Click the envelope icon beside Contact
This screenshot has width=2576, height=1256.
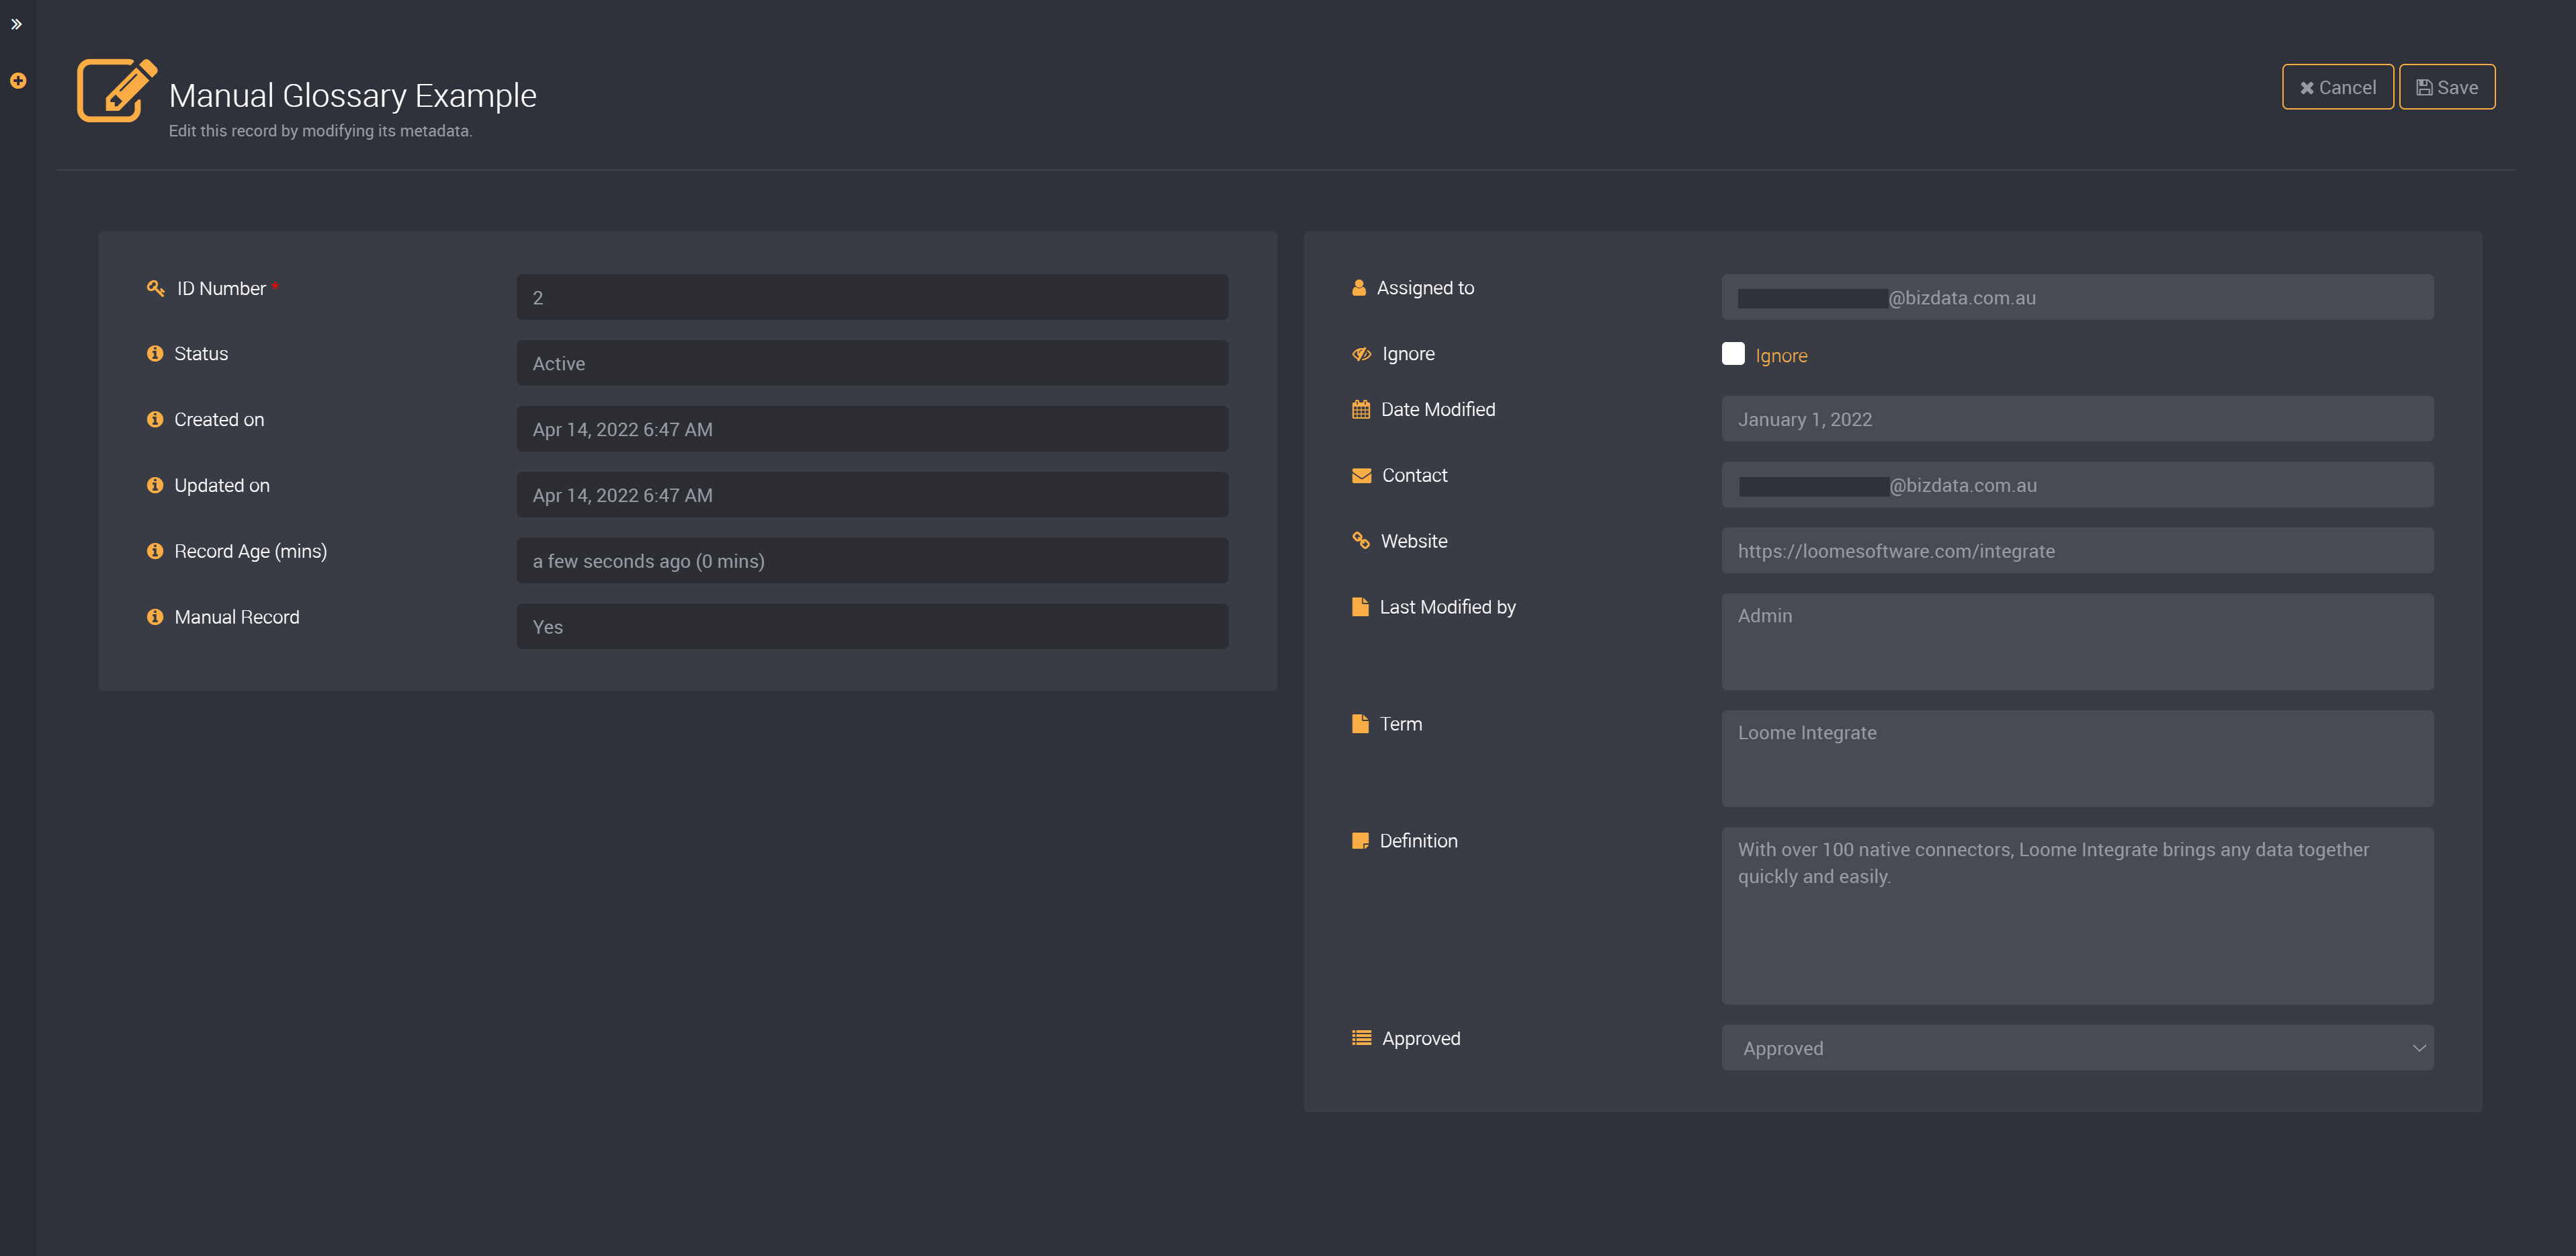point(1361,475)
